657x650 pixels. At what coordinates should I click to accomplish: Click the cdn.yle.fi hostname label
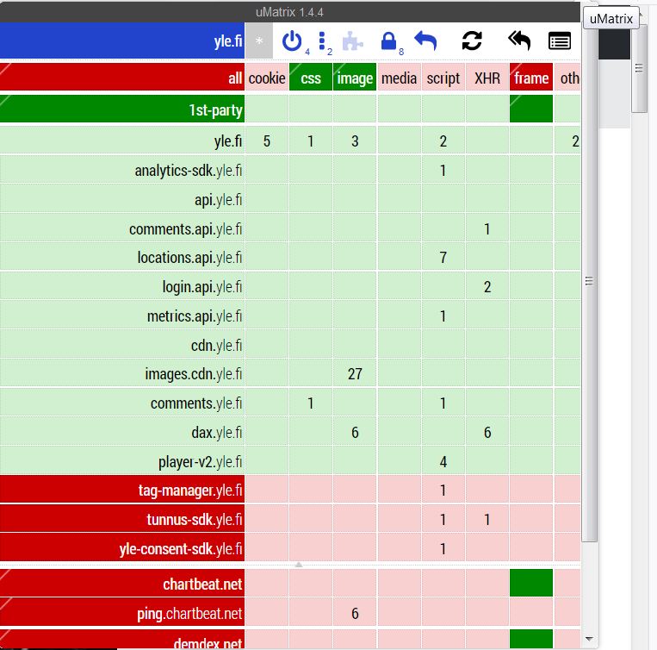pyautogui.click(x=122, y=345)
